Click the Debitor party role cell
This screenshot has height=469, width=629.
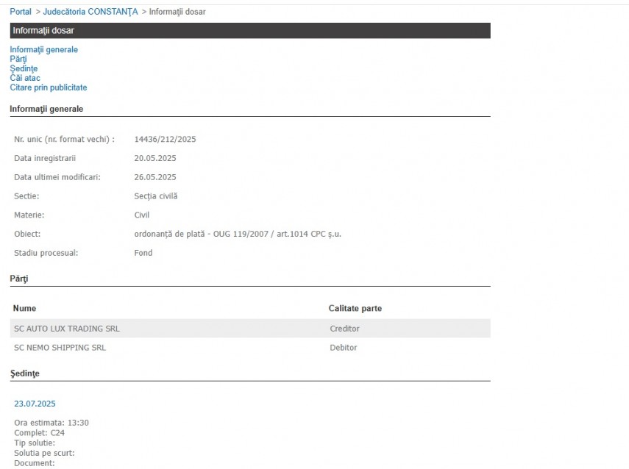[x=344, y=348]
